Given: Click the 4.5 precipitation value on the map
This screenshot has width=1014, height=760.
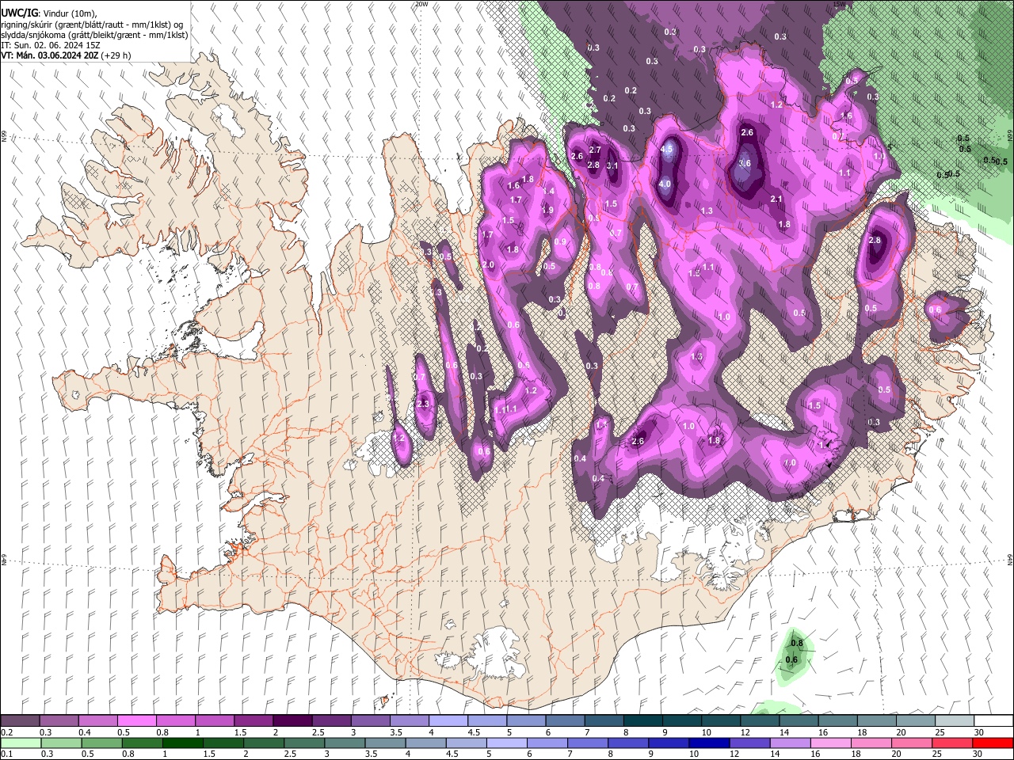Looking at the screenshot, I should click(x=667, y=149).
